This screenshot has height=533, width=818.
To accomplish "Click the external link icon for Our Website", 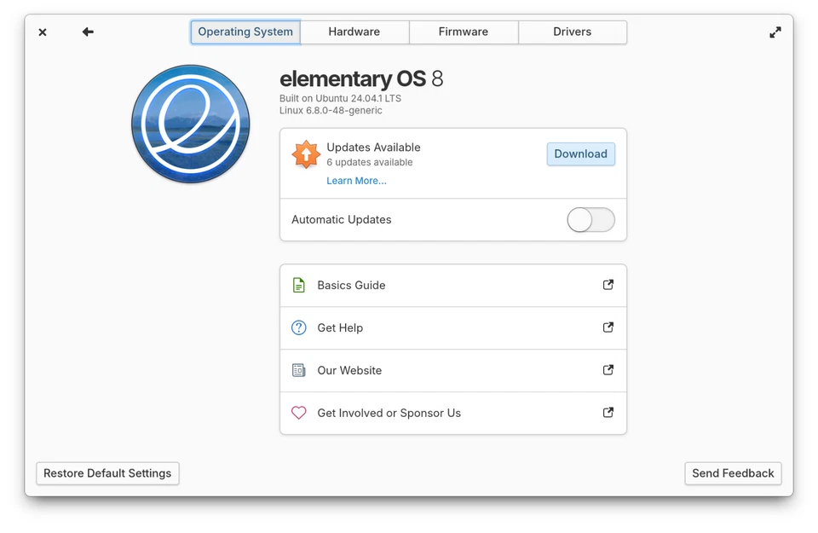I will click(608, 370).
